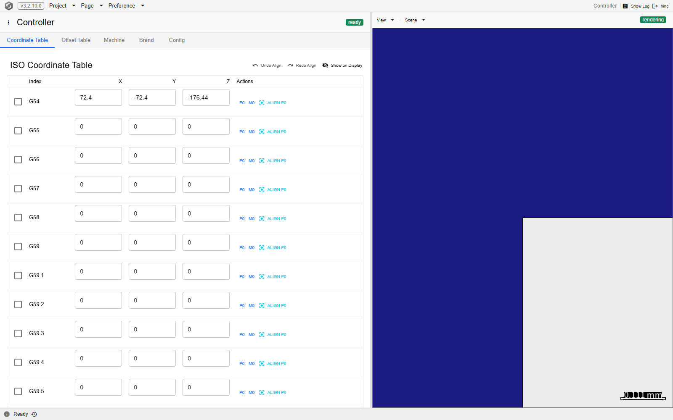Viewport: 673px width, 420px height.
Task: Switch to the Brand tab
Action: (x=146, y=40)
